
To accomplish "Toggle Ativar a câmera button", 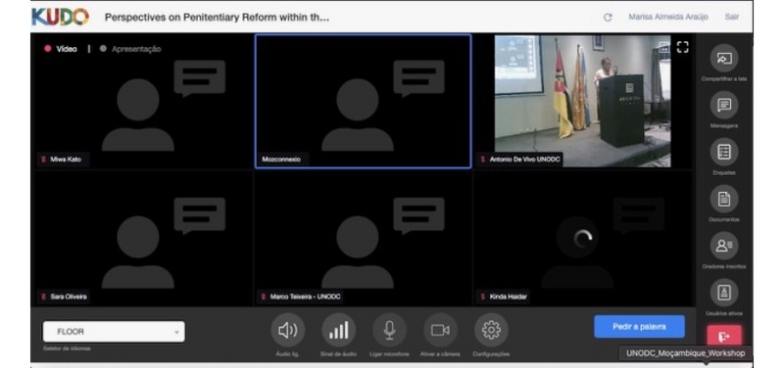I will [x=440, y=330].
